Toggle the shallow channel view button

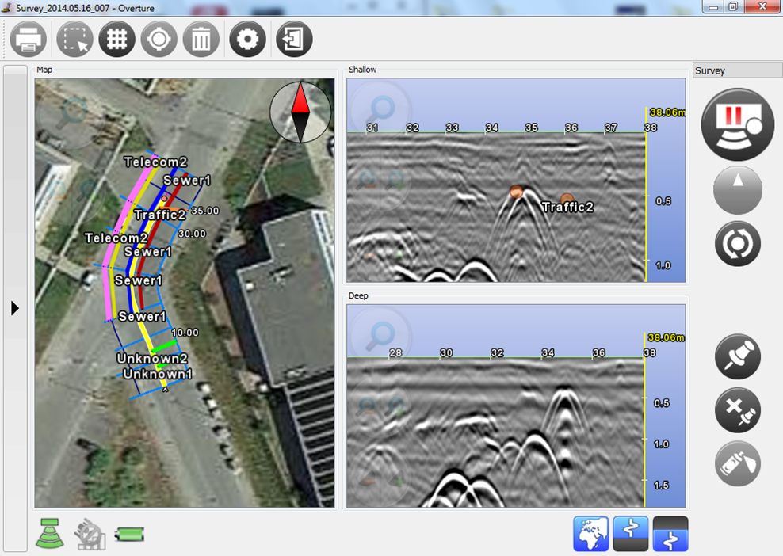pyautogui.click(x=631, y=534)
